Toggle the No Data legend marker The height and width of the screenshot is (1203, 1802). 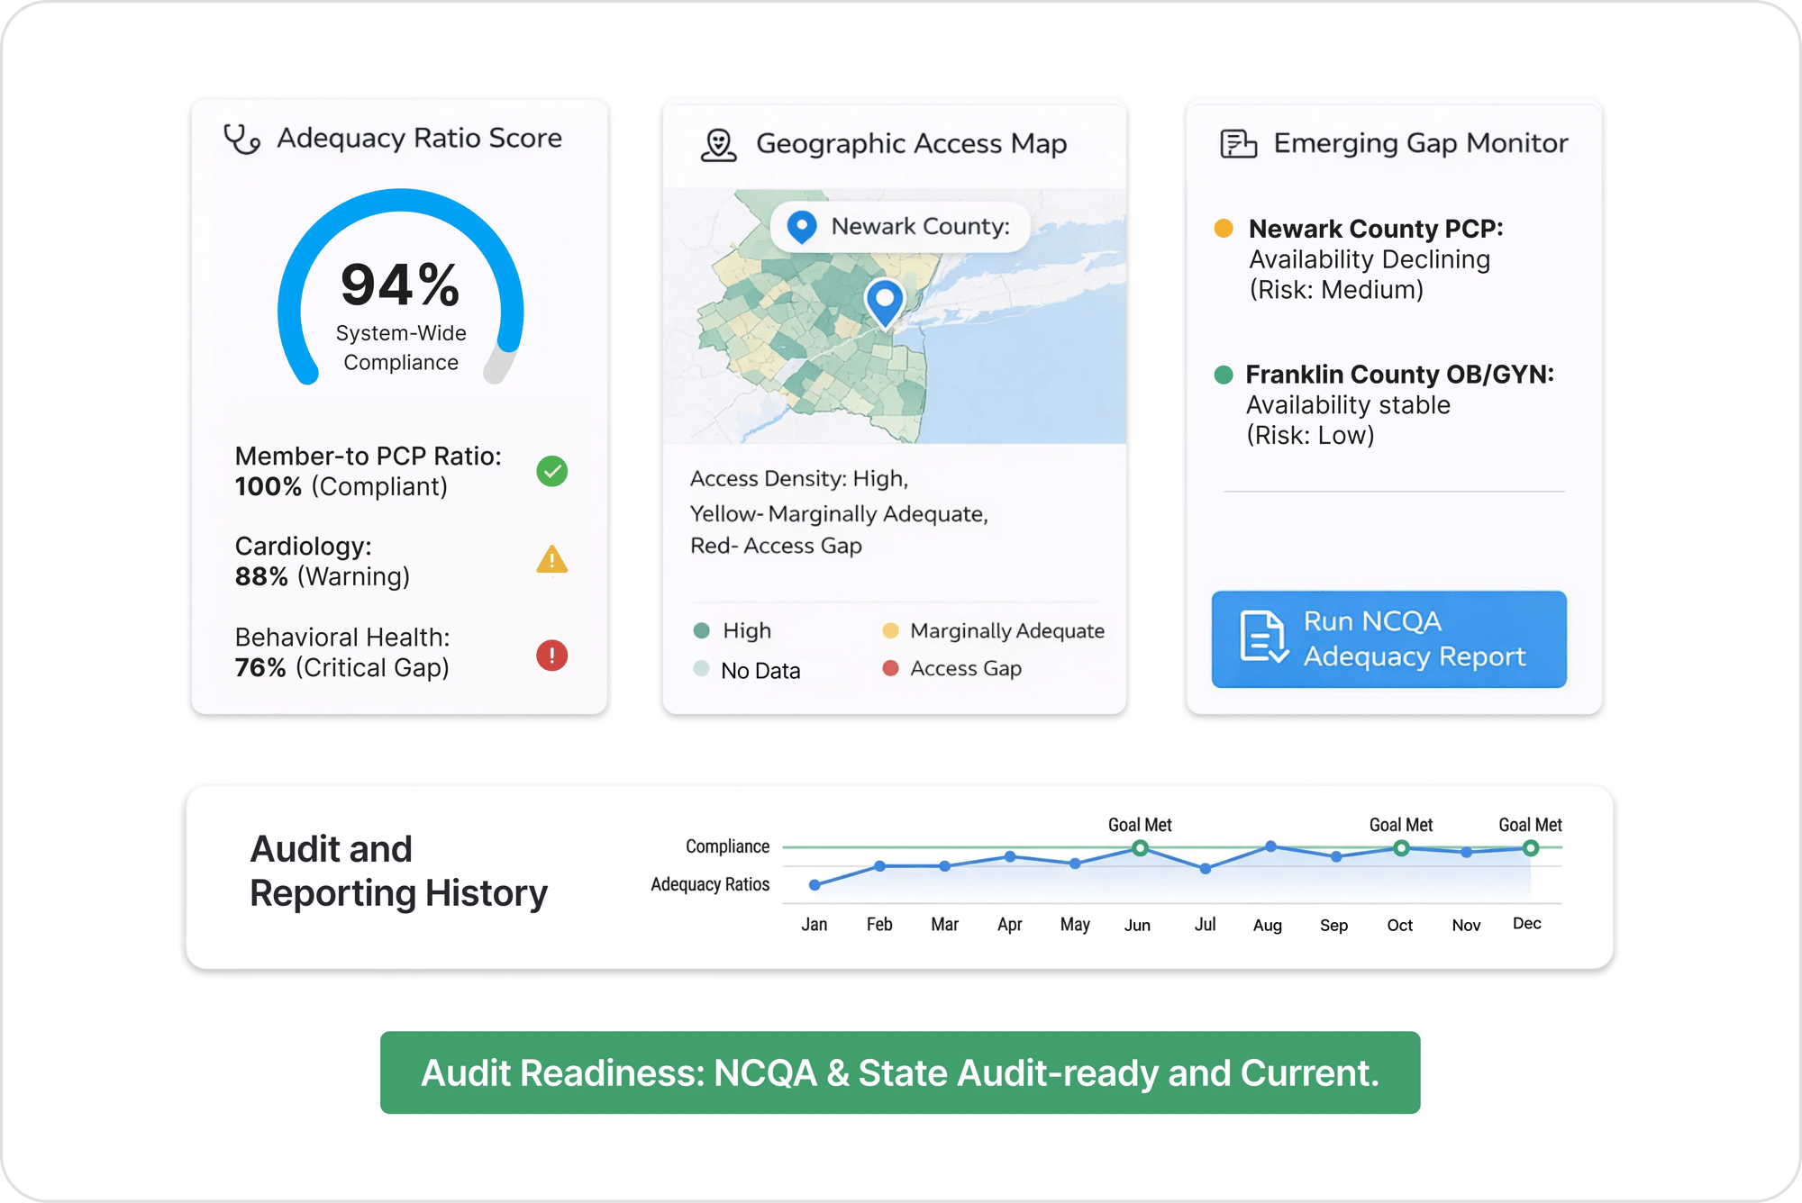coord(700,670)
